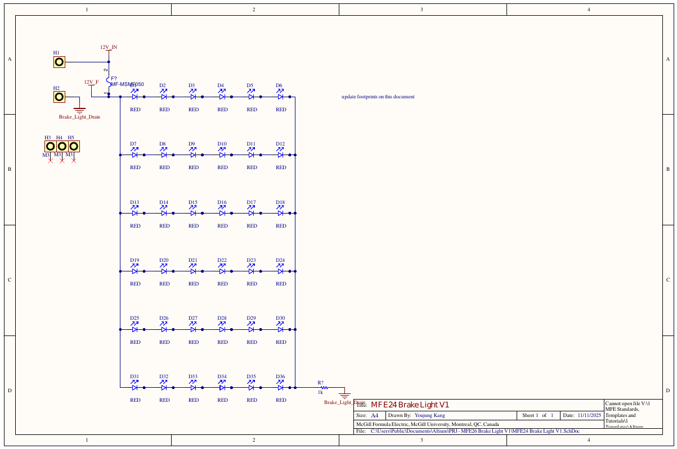Click the 'F?' fuse designator

point(114,79)
